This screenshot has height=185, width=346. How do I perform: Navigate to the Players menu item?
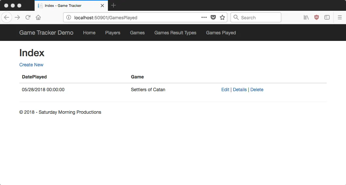112,33
